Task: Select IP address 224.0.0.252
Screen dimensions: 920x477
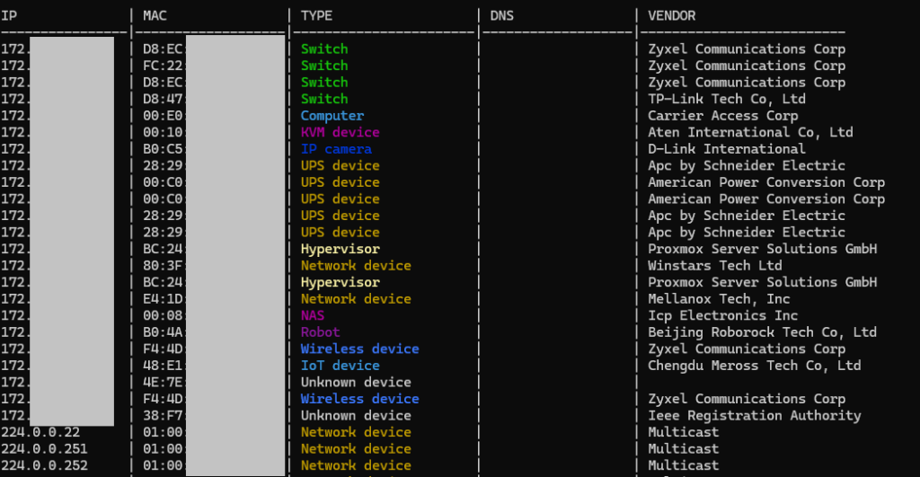Action: 44,465
